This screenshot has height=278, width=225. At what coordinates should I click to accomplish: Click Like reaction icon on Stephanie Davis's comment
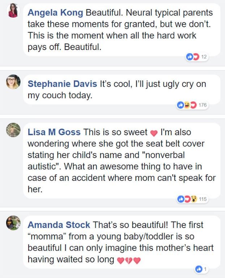coord(181,105)
